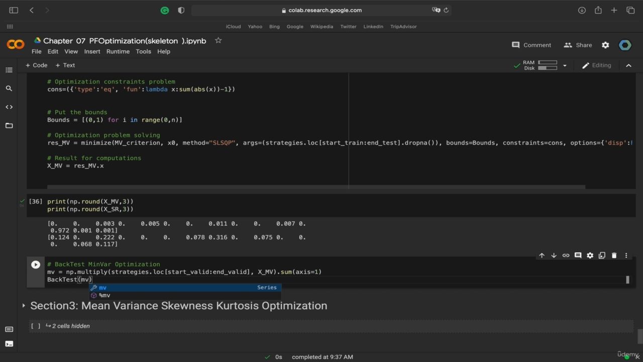Star the notebook title
This screenshot has height=362, width=643.
(x=218, y=41)
